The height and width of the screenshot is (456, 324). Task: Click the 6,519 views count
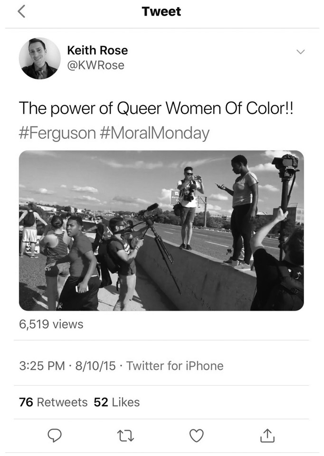tap(51, 324)
